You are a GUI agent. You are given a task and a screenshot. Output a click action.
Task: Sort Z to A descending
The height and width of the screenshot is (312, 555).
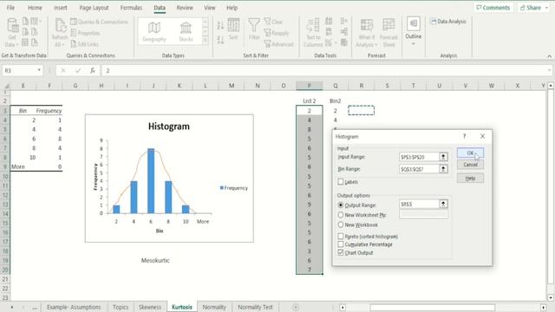(220, 40)
